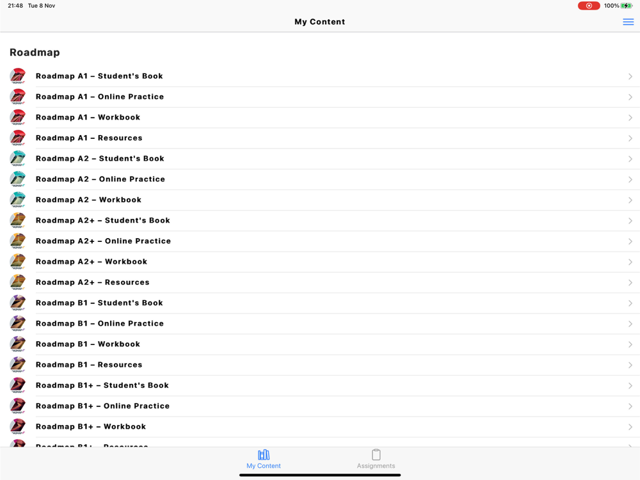Expand chevron for Roadmap A2+ Resources
The height and width of the screenshot is (480, 640).
[630, 282]
